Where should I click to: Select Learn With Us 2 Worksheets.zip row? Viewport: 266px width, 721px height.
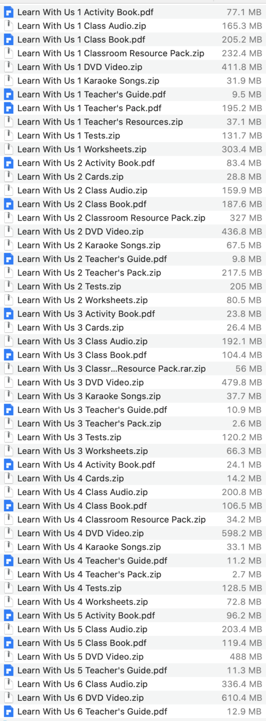(133, 300)
